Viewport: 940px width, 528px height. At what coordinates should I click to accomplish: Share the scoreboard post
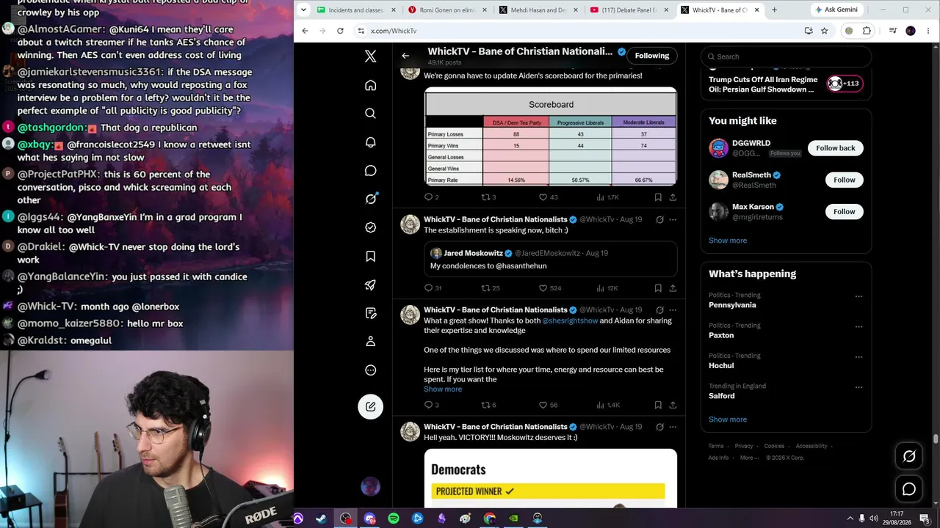(673, 197)
